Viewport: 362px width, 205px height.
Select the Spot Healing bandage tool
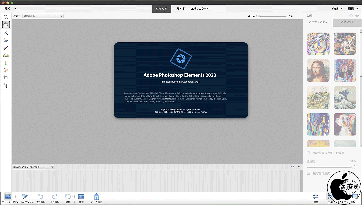point(6,71)
